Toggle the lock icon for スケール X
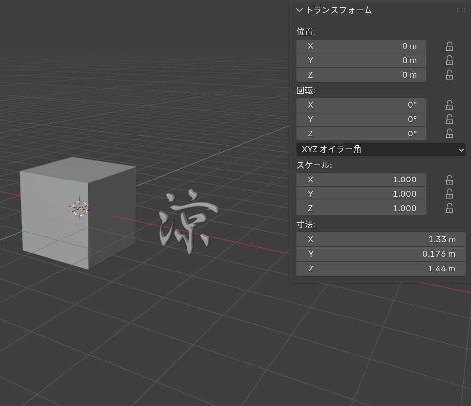The width and height of the screenshot is (471, 406). 449,180
